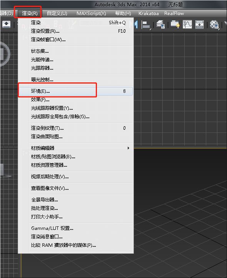Open the Layer Manager icon
The height and width of the screenshot is (278, 227).
(160, 25)
